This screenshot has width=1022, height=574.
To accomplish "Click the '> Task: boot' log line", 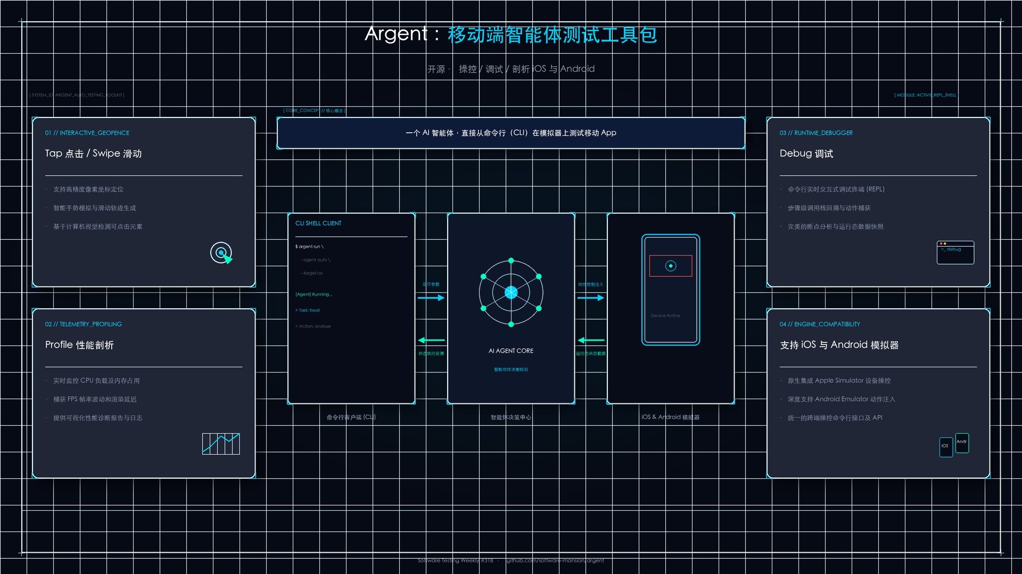I will click(308, 310).
